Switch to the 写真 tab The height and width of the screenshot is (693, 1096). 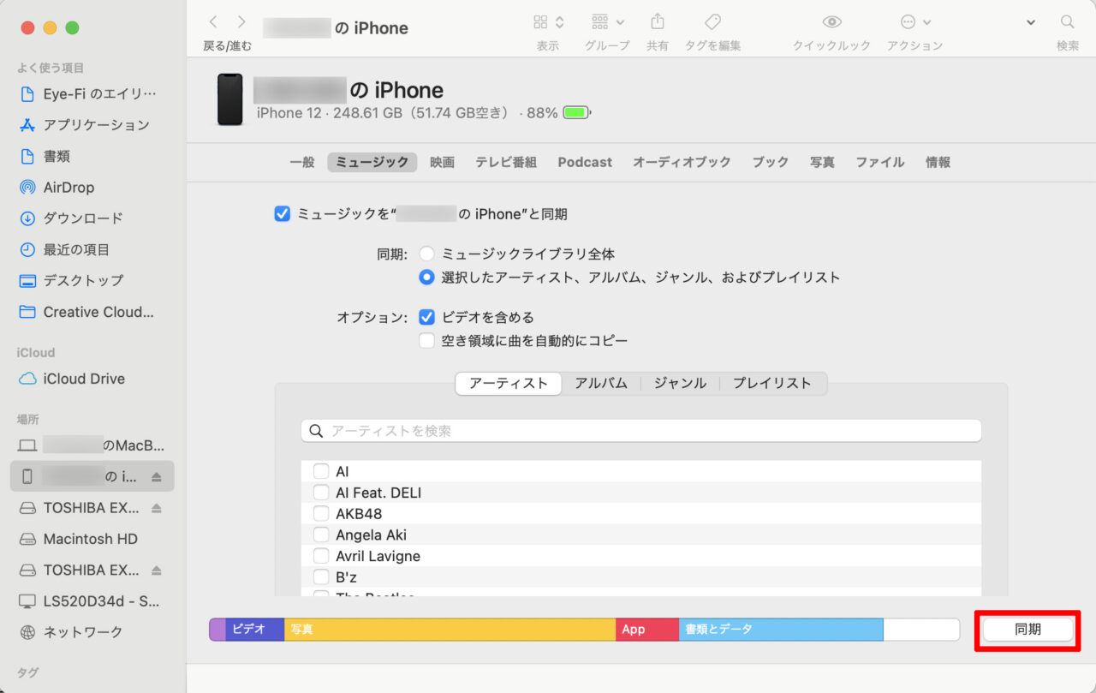[x=822, y=162]
